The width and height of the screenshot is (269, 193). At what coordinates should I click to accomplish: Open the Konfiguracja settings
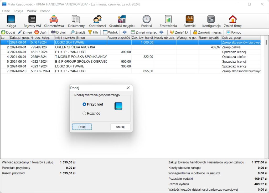click(211, 21)
